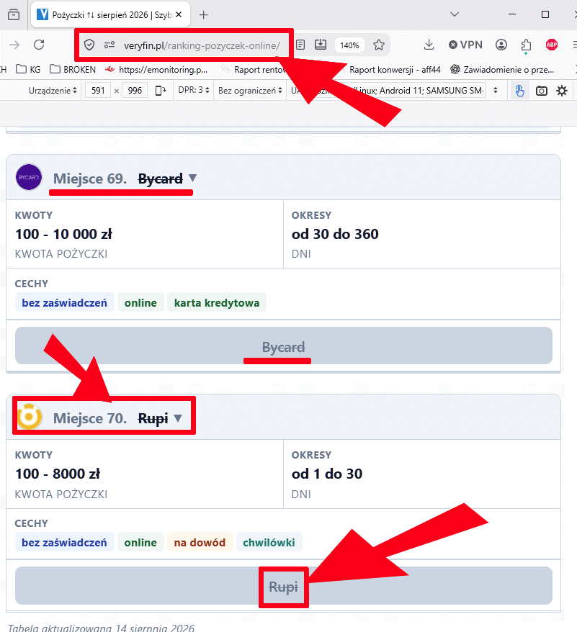Screen dimensions: 577x632
Task: Click the Rupi name in card header
Action: (x=153, y=418)
